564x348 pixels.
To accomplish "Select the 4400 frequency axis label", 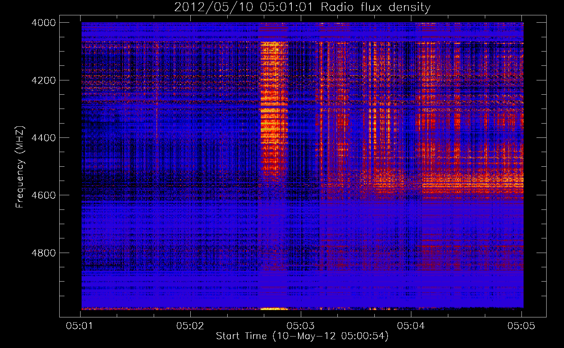I will [x=44, y=138].
